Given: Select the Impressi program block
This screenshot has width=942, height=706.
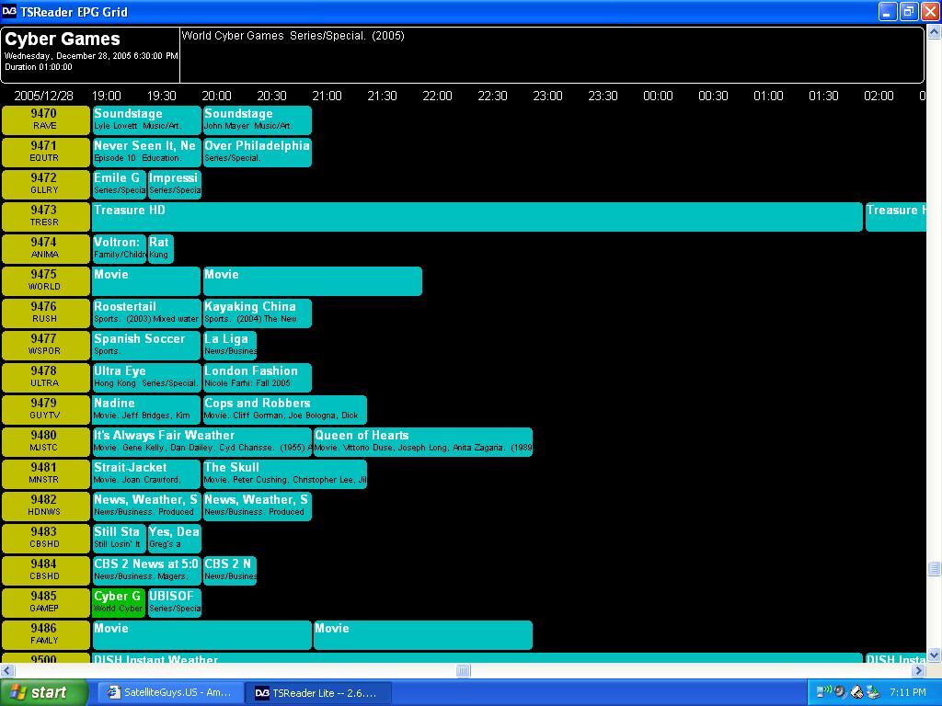Looking at the screenshot, I should [174, 184].
